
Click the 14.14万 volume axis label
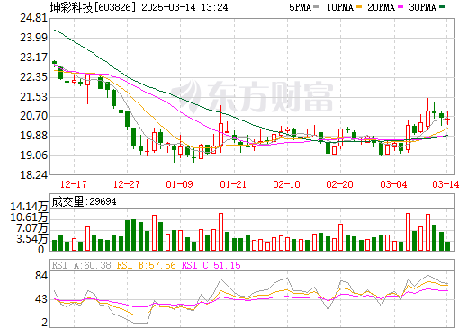click(x=29, y=207)
